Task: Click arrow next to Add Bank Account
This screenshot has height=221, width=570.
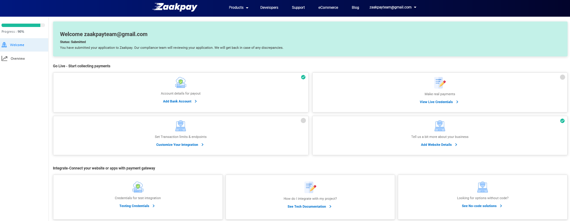Action: point(196,101)
